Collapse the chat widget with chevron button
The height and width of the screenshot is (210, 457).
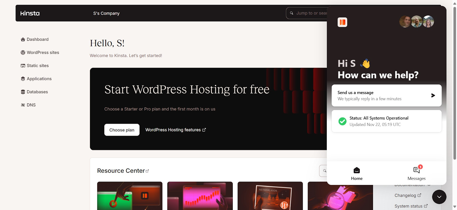439,197
